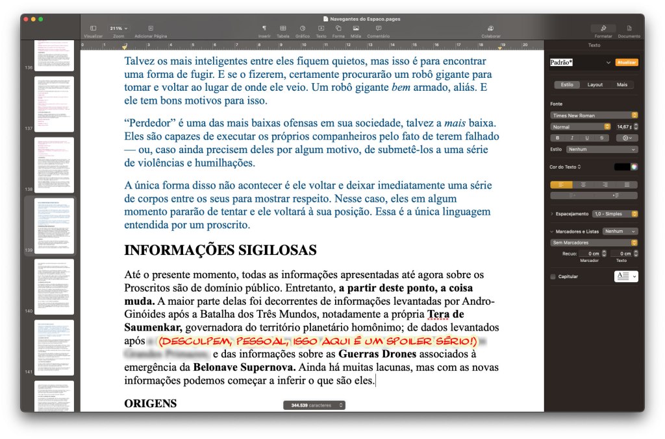Open the Mídia toolbar icon

[x=356, y=29]
